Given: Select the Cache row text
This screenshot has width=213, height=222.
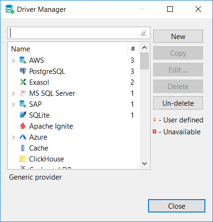Looking at the screenshot, I should pyautogui.click(x=39, y=148).
